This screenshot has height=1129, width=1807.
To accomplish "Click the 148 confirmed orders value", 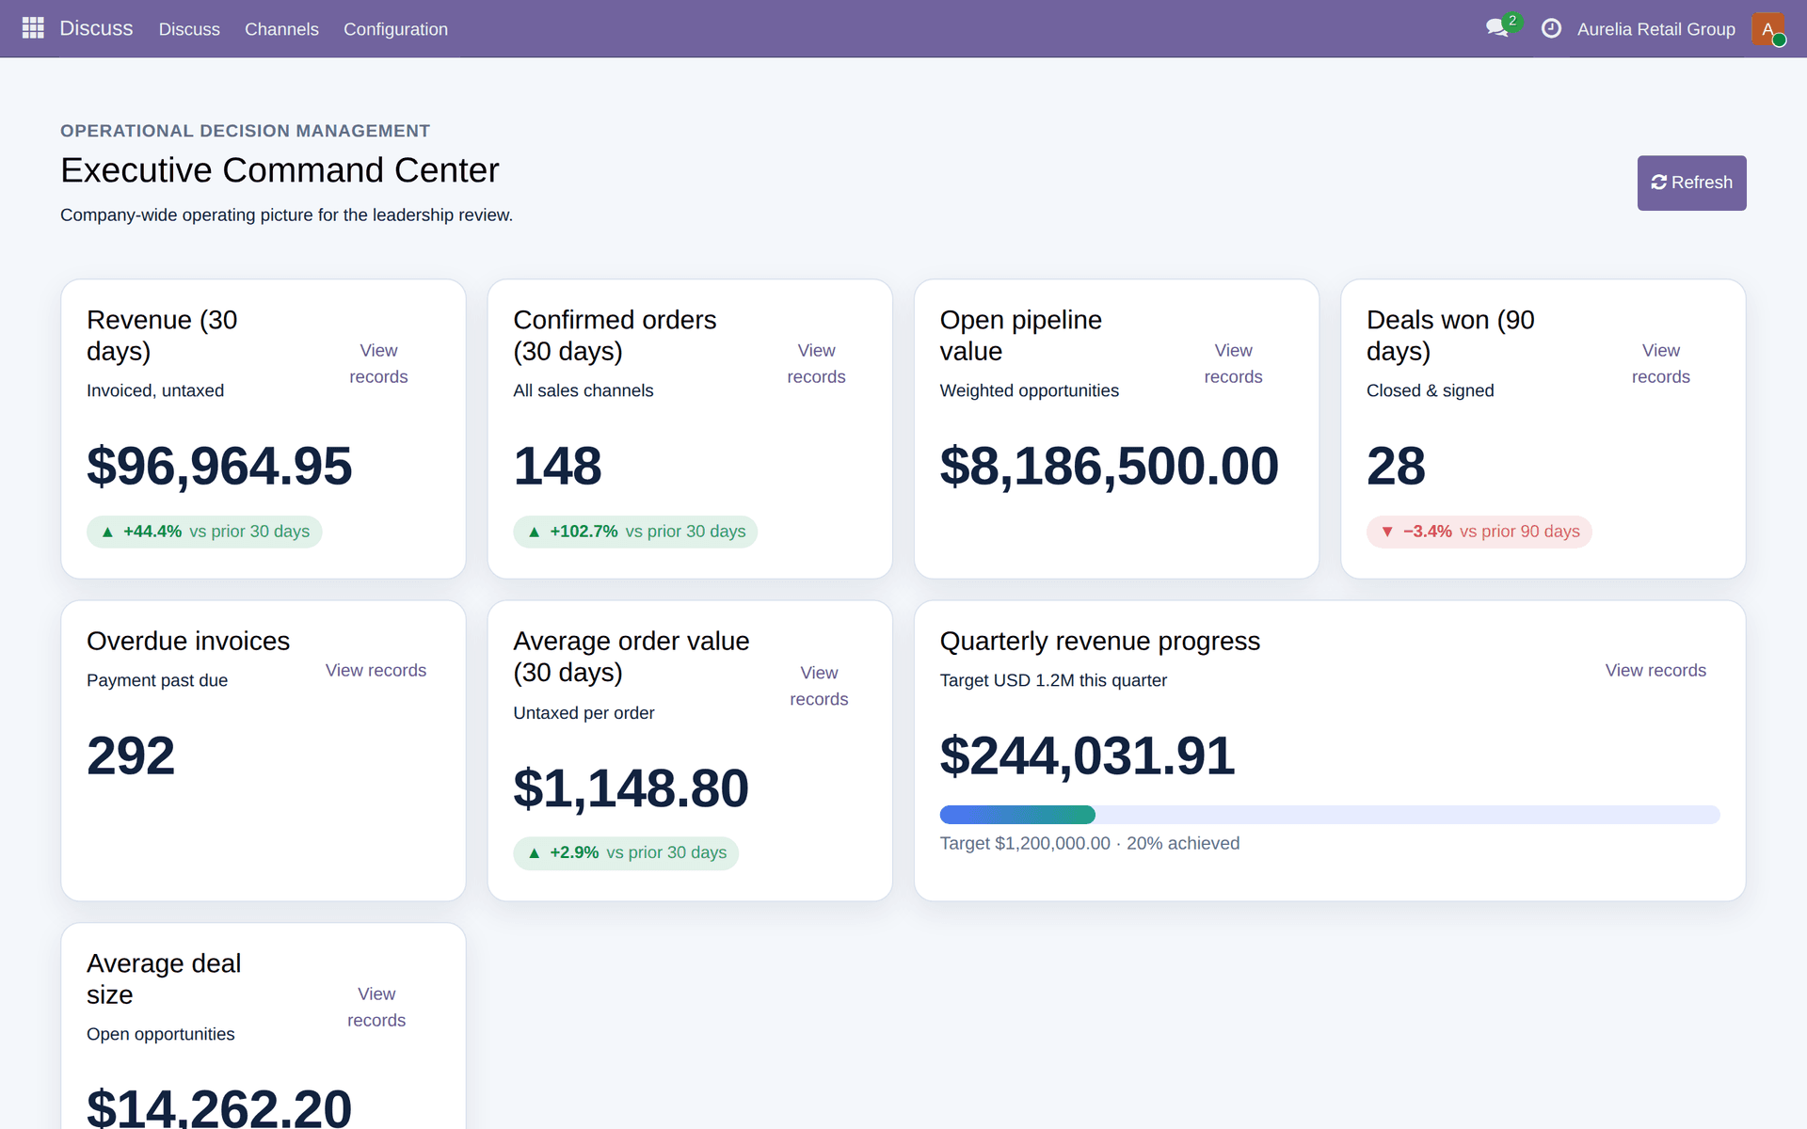I will point(557,466).
